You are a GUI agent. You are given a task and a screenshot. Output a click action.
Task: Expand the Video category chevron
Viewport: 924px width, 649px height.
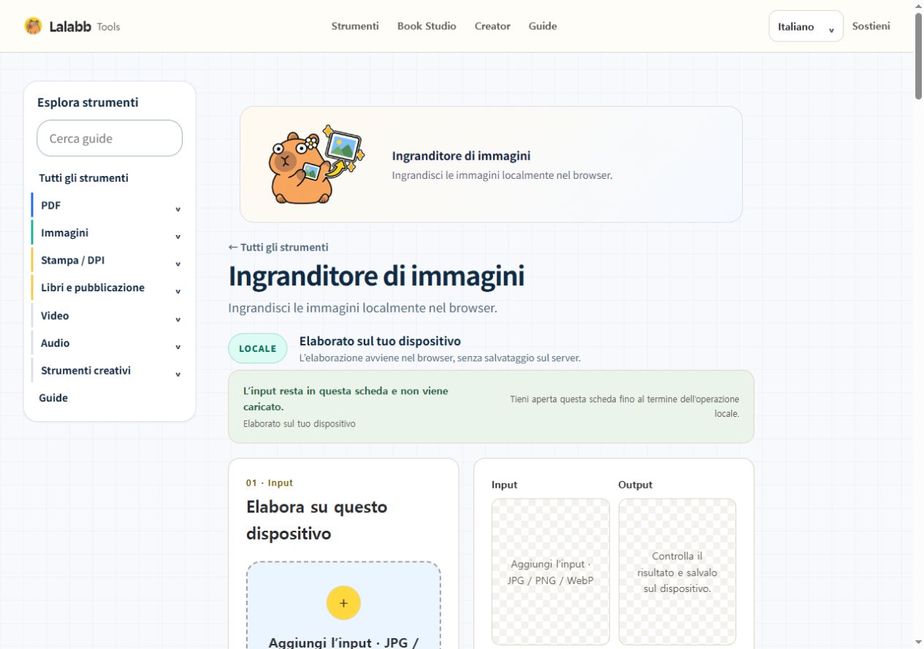coord(177,319)
